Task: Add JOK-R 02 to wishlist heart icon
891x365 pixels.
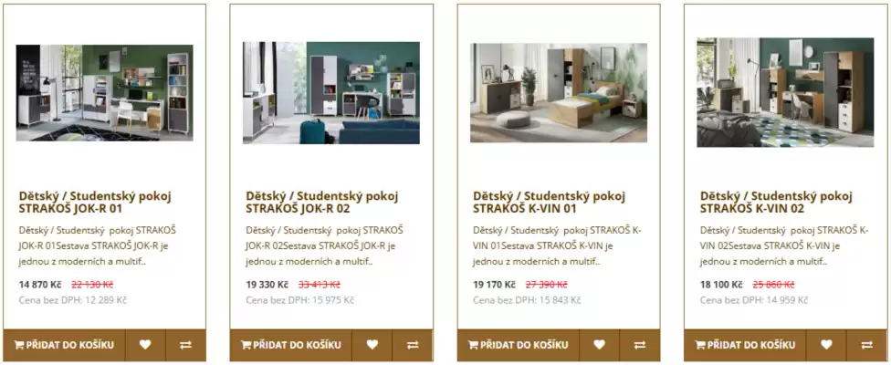Action: (x=372, y=345)
